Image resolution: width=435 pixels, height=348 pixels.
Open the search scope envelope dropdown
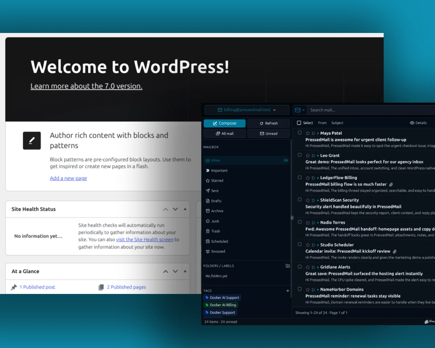[x=300, y=110]
